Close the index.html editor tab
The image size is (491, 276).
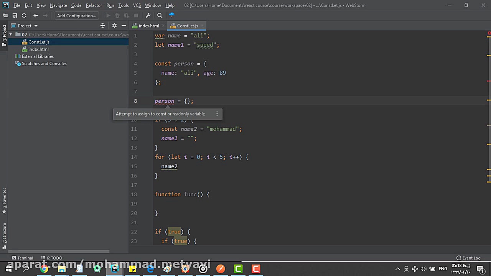tap(163, 26)
